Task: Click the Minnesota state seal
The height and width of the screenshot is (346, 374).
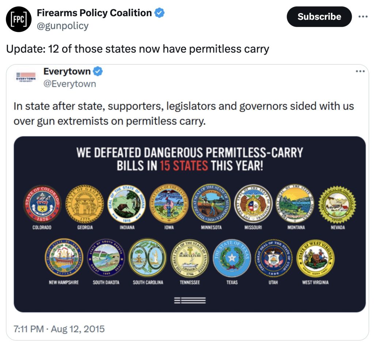Action: tap(211, 204)
